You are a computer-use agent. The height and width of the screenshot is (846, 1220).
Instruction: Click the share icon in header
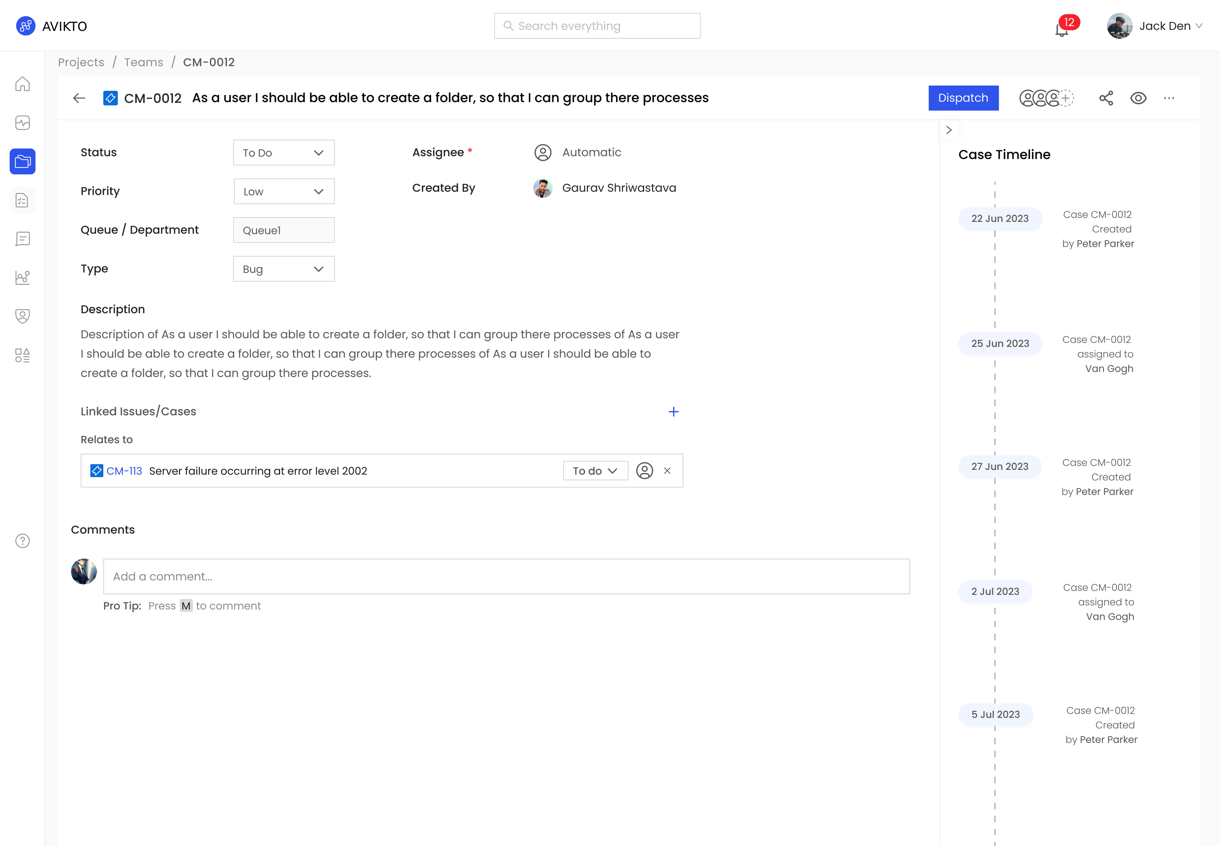click(x=1106, y=98)
